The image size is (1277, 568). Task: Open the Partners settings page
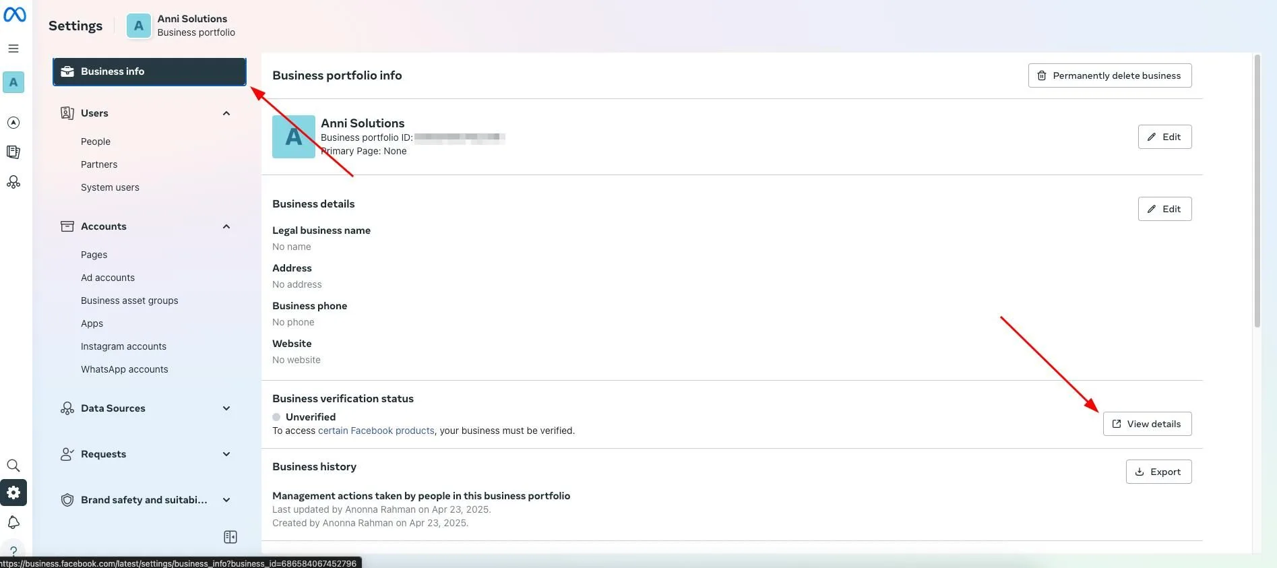click(x=99, y=164)
